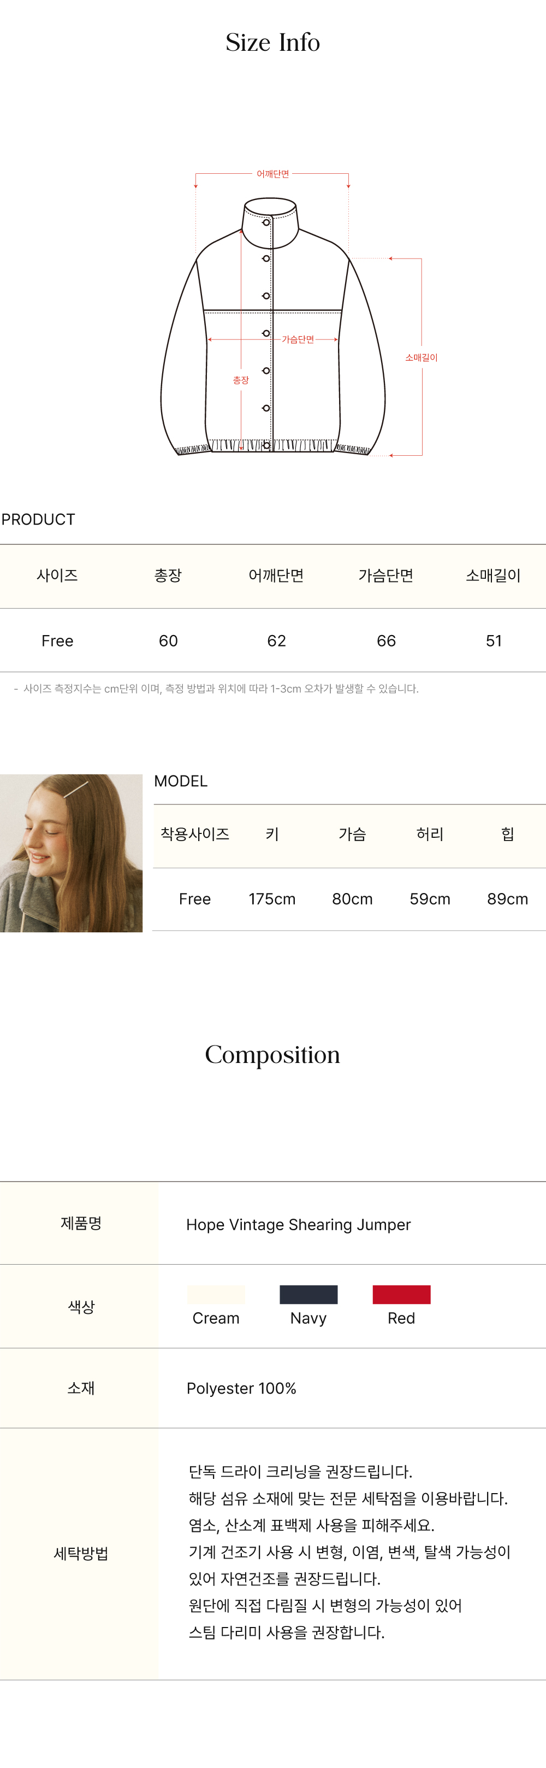Click the Size Info heading
This screenshot has height=1768, width=546.
pyautogui.click(x=273, y=43)
